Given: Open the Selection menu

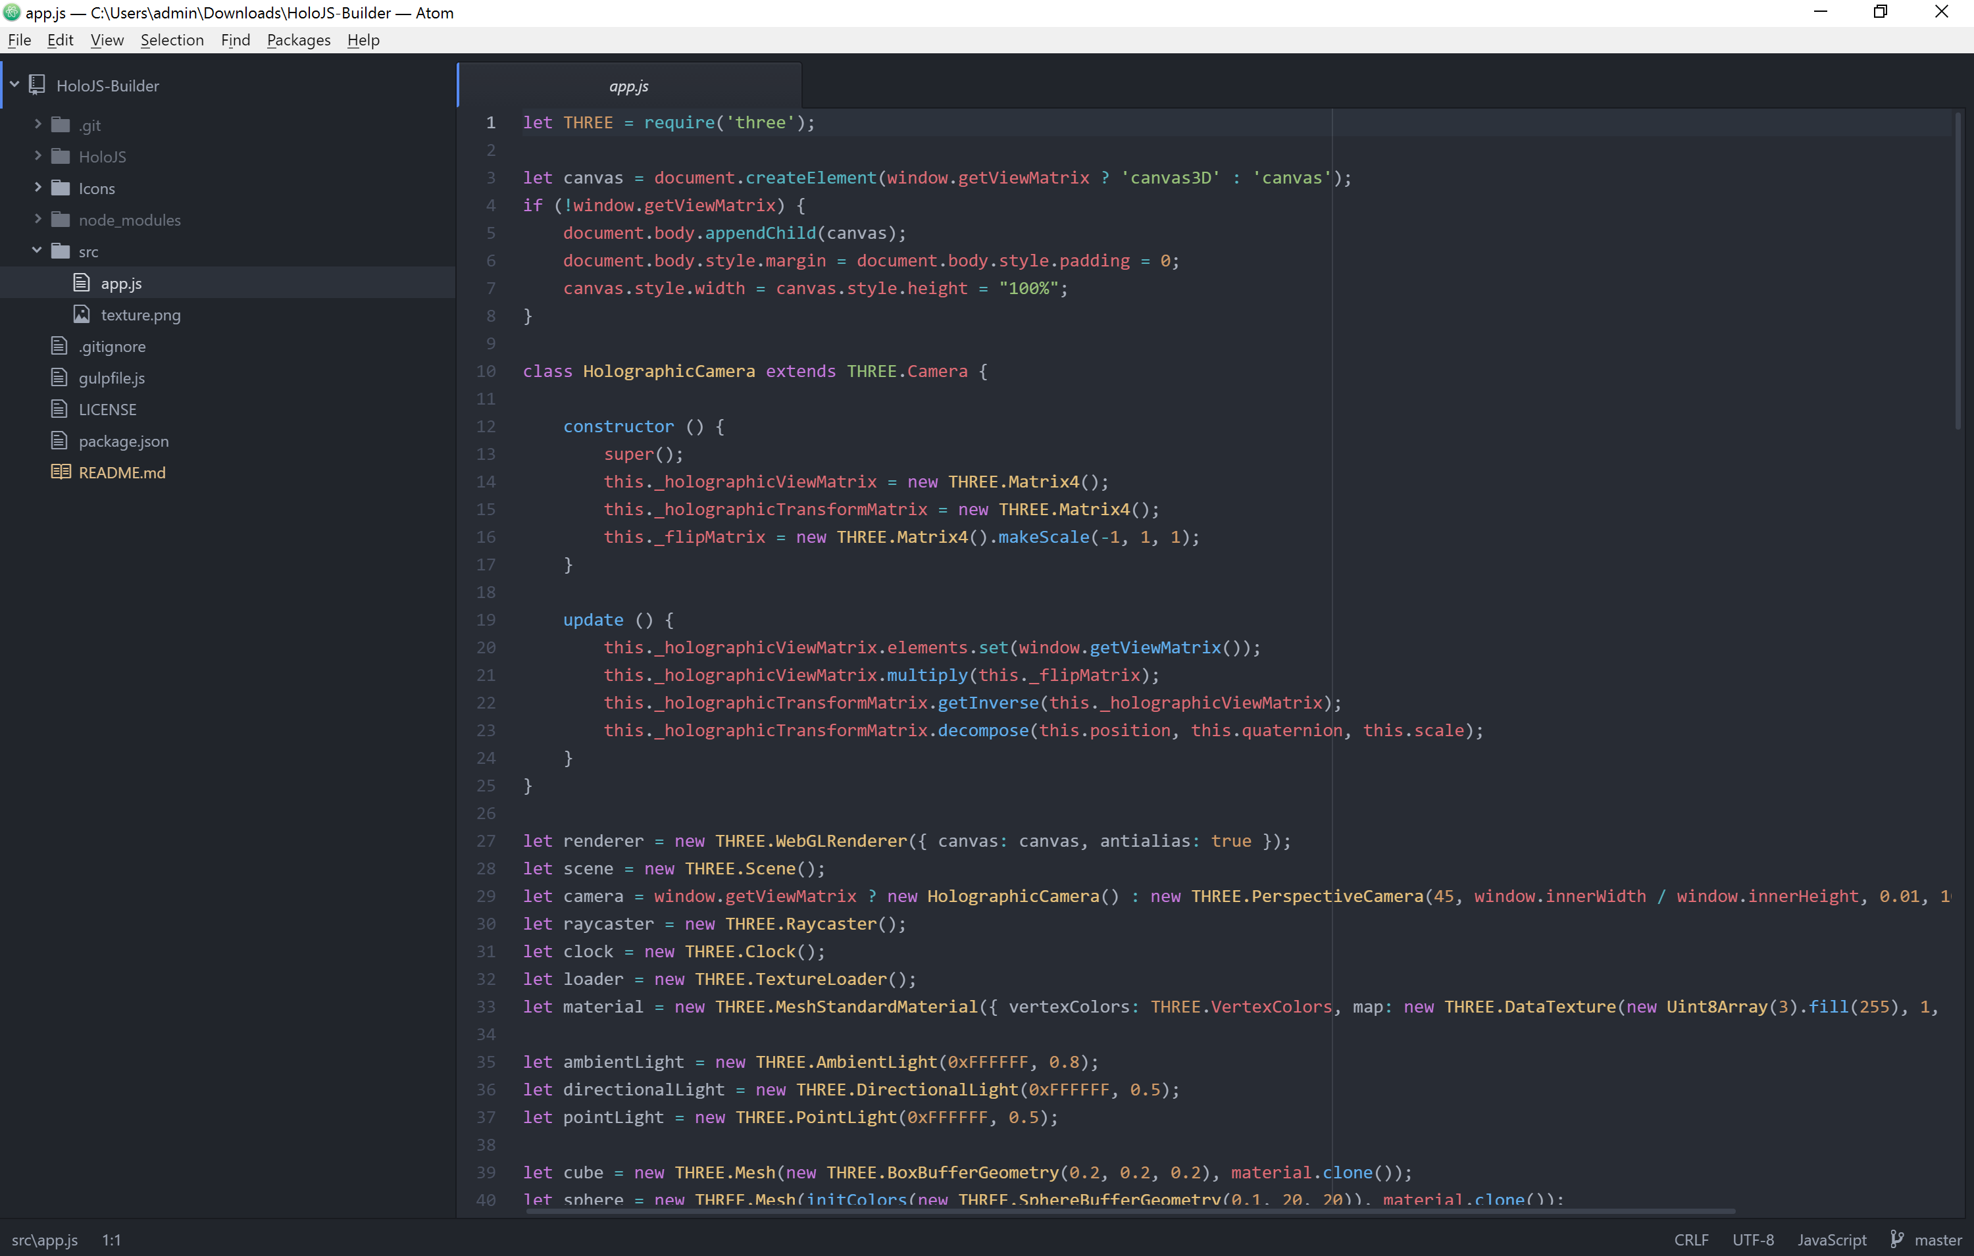Looking at the screenshot, I should (x=171, y=40).
